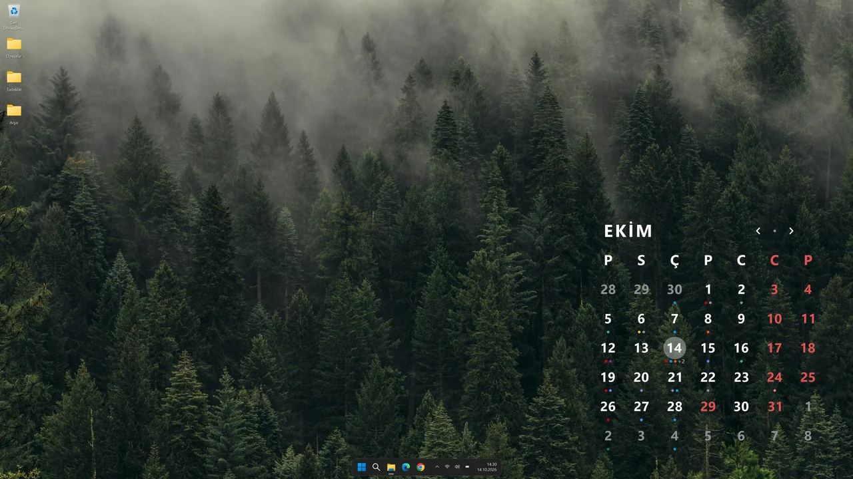
Task: Select red-marked October 29
Action: pyautogui.click(x=708, y=406)
